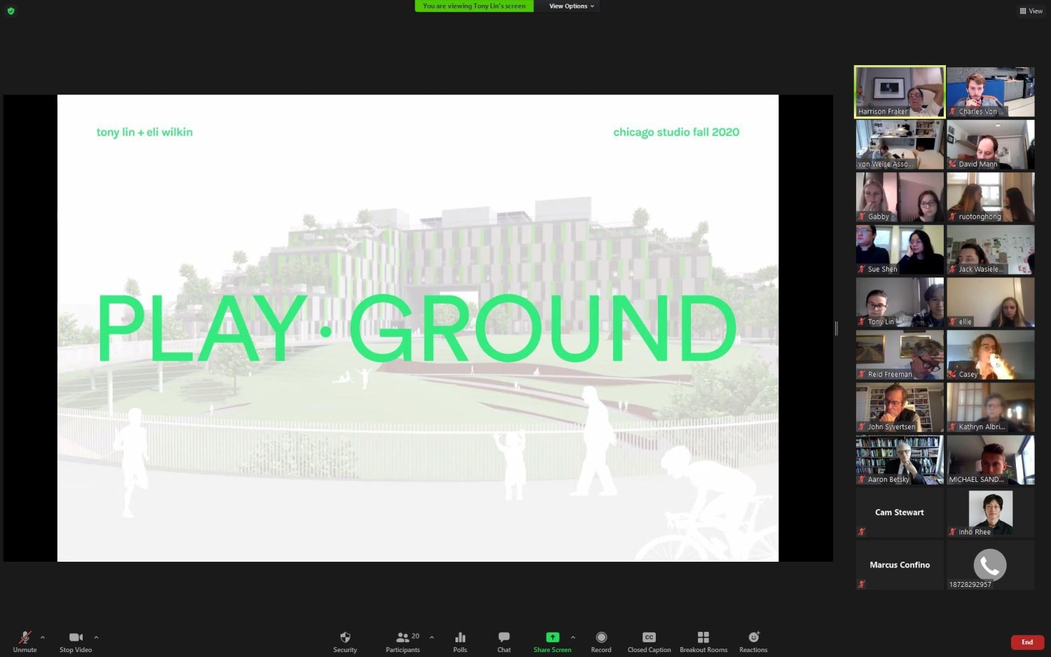
Task: Select Harrison Fraker's video thumbnail
Action: 900,92
